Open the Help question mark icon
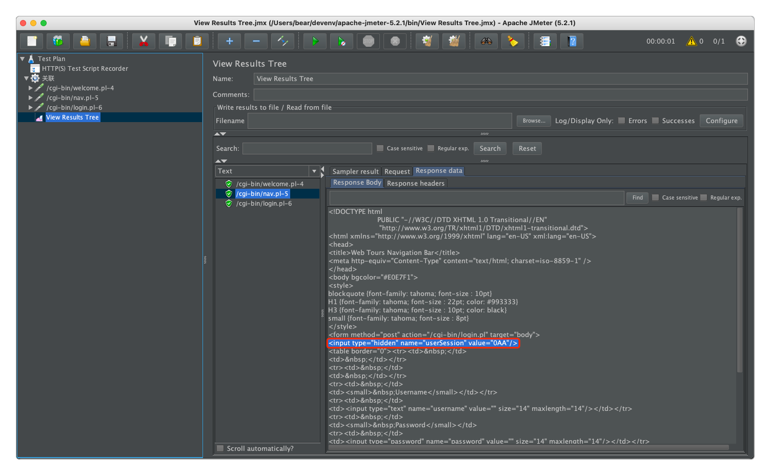 click(572, 41)
